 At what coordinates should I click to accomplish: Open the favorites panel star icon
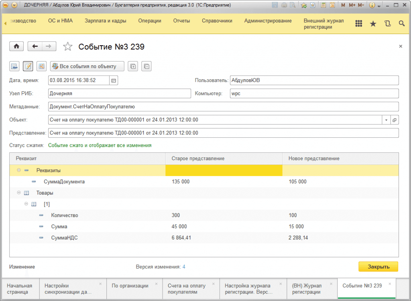pyautogui.click(x=373, y=24)
